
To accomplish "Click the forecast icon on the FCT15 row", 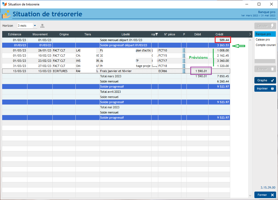I will pos(184,56).
